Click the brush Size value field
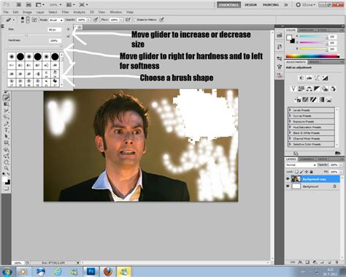 point(54,29)
